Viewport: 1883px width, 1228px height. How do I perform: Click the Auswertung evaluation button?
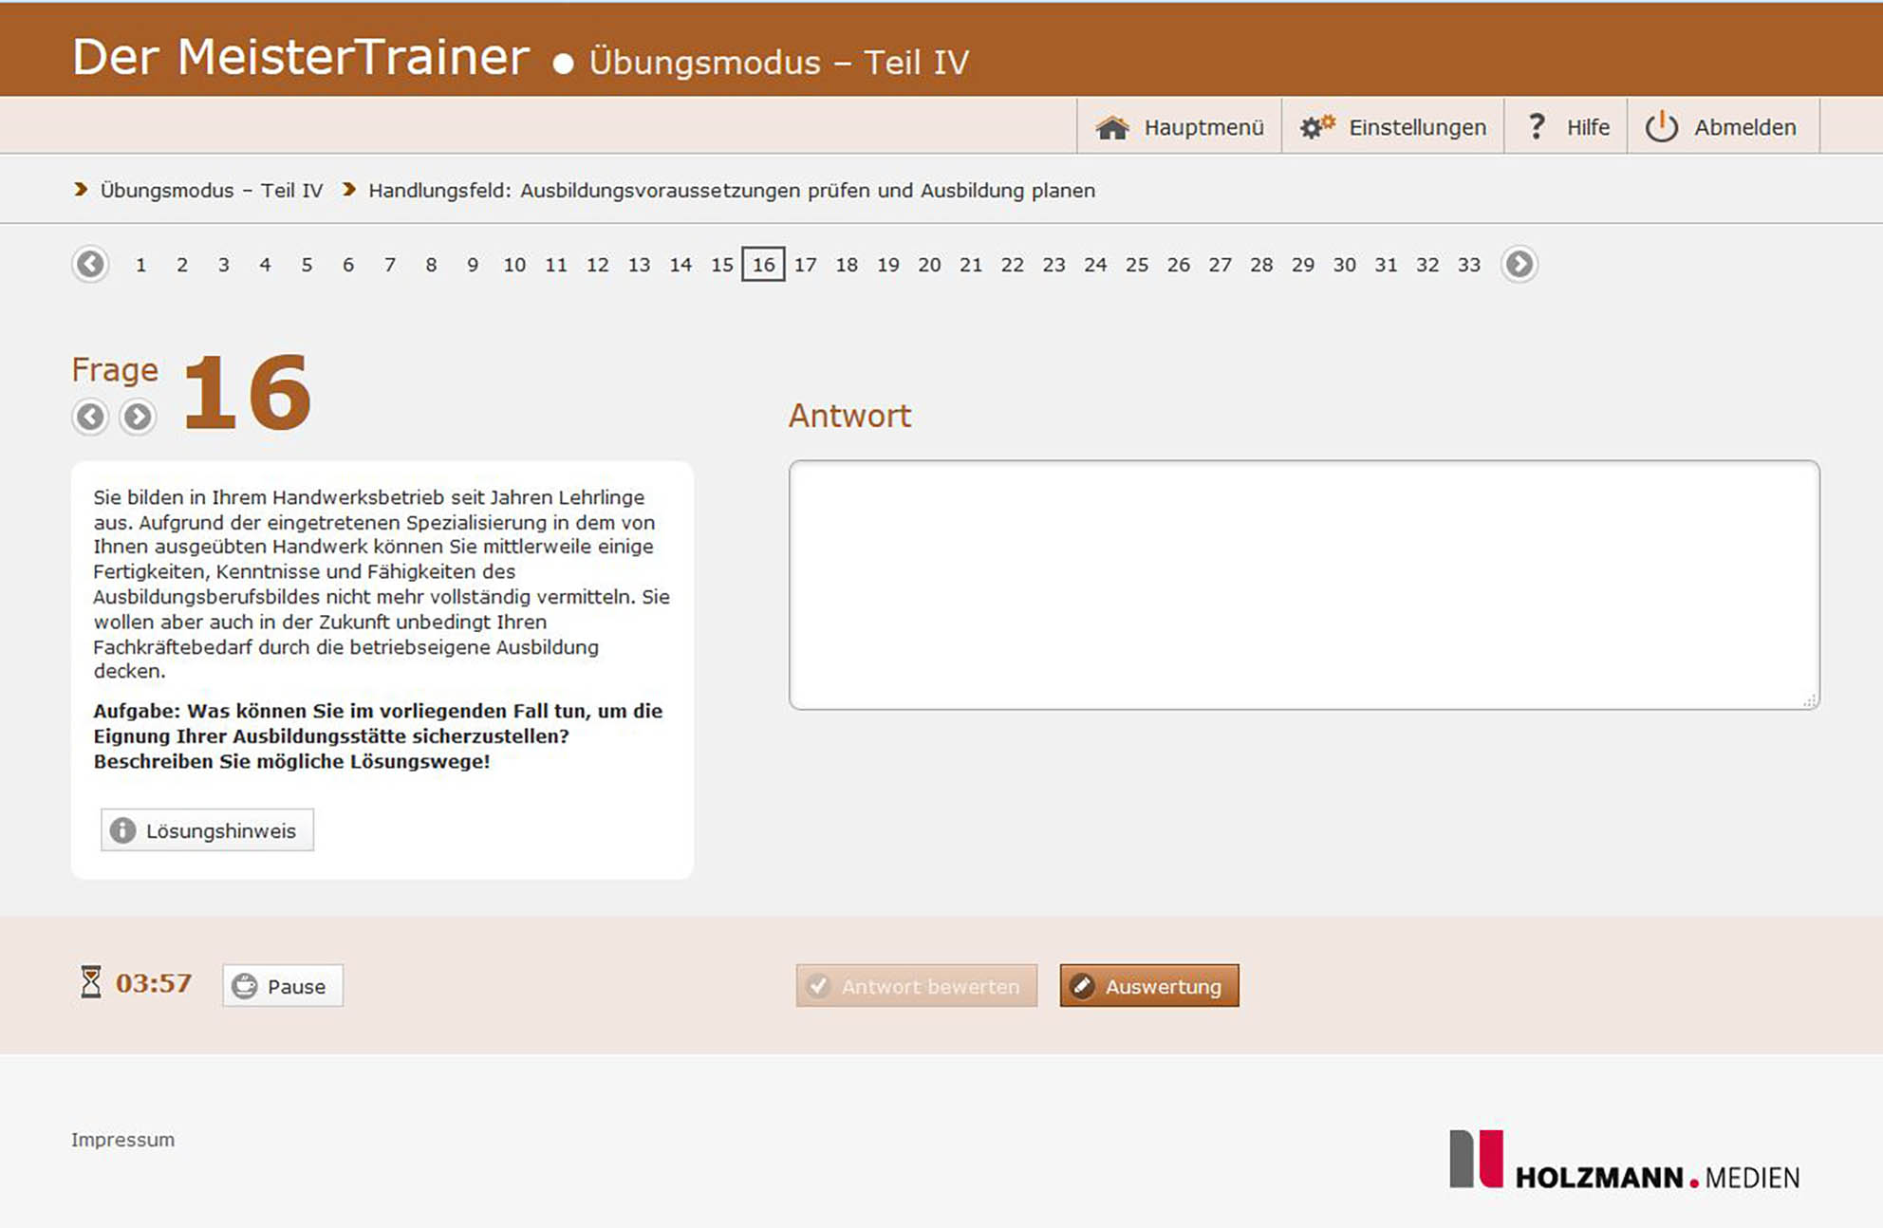(x=1150, y=985)
